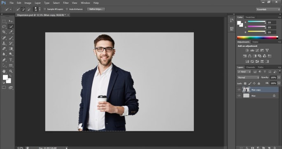Select the Rectangular Marquee tool

tap(4, 21)
